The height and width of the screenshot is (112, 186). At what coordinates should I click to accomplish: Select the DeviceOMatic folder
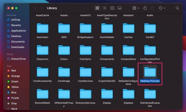pos(42,94)
